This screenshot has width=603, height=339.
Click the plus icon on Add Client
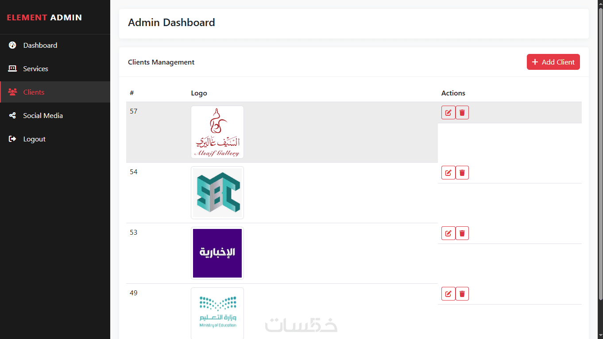pyautogui.click(x=535, y=62)
